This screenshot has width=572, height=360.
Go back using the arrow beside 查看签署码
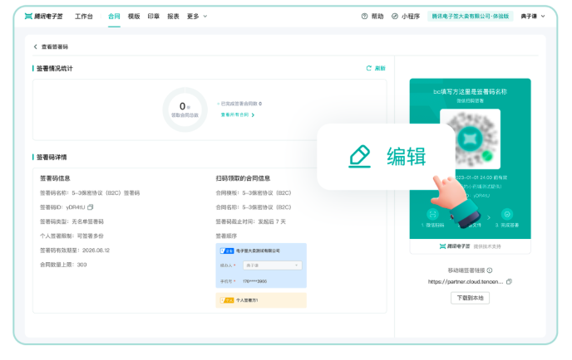tap(36, 46)
